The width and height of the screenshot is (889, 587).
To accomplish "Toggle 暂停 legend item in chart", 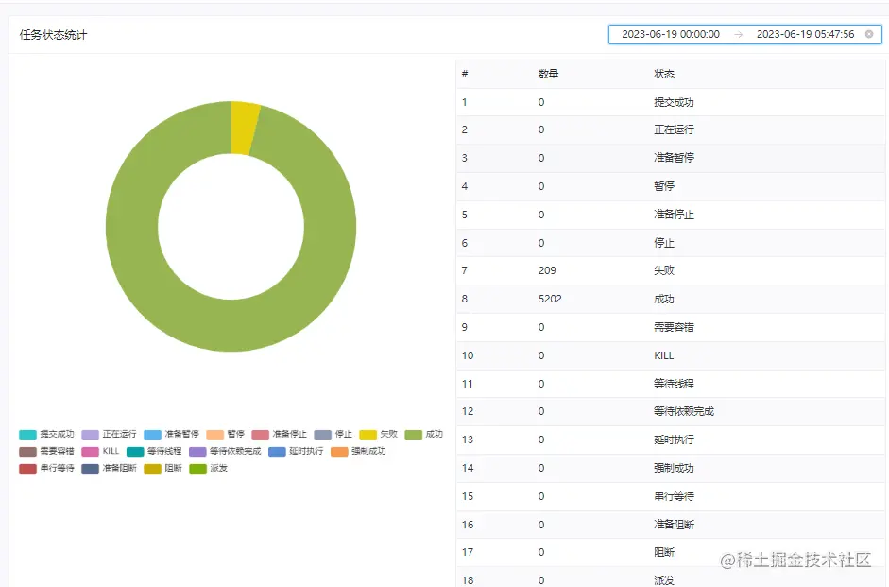I will point(225,435).
